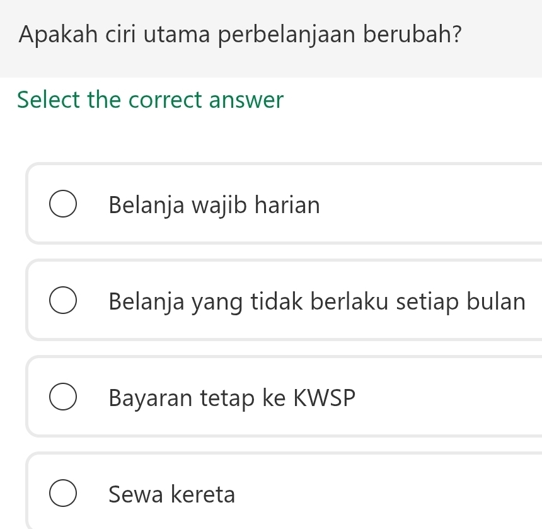Choose the radio for Belanja yang tidak berlaku setiap bulan
This screenshot has height=529, width=542.
point(64,302)
